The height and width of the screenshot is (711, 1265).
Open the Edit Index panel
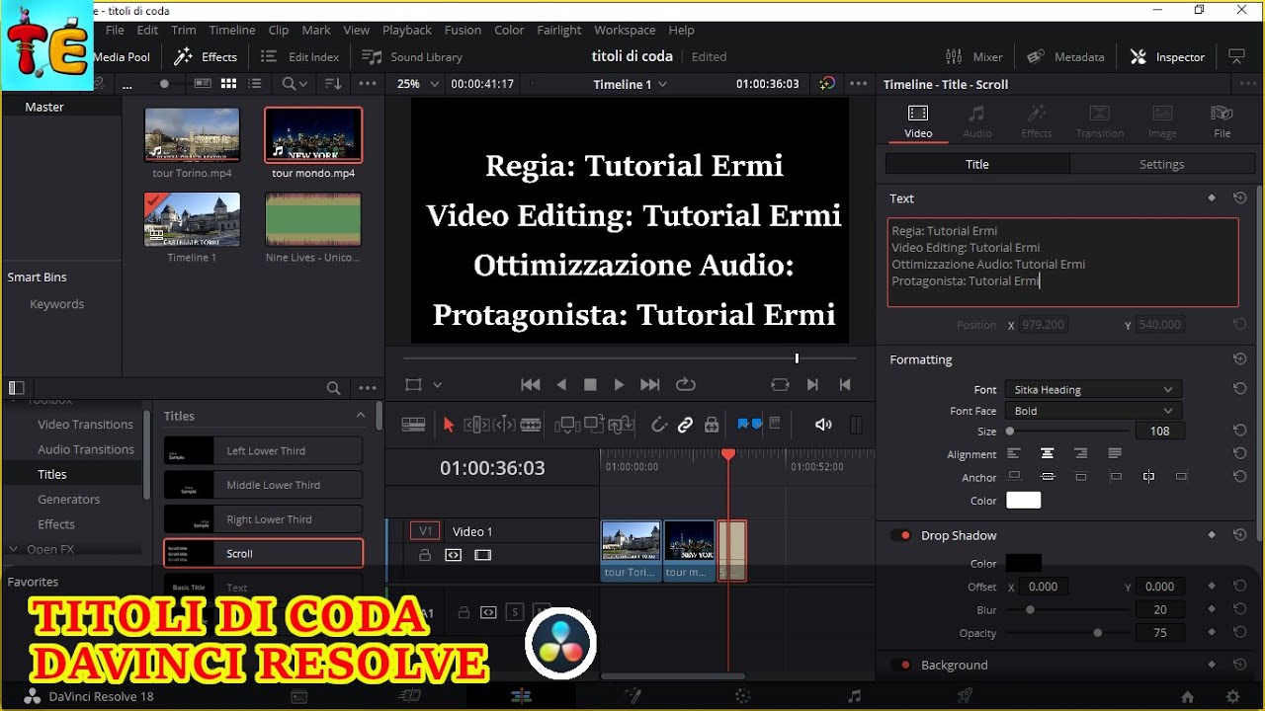pyautogui.click(x=300, y=56)
